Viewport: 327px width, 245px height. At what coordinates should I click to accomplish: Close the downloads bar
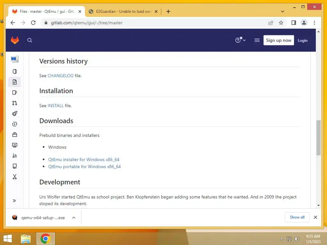315,217
